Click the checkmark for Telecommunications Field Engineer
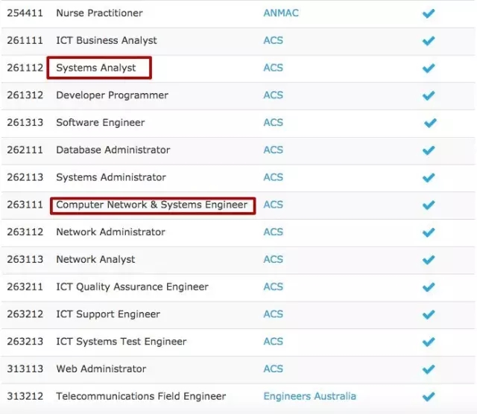 click(429, 397)
